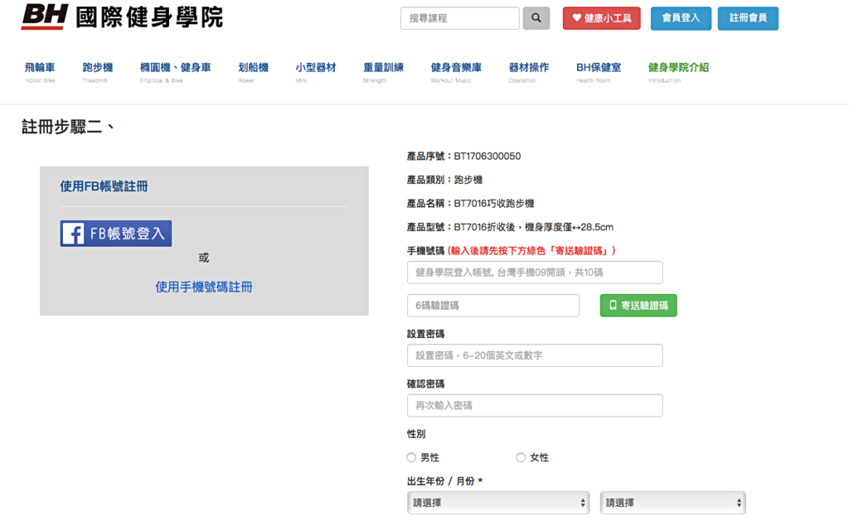This screenshot has width=849, height=521.
Task: Click the 註冊步驟二 heading
Action: 67,127
